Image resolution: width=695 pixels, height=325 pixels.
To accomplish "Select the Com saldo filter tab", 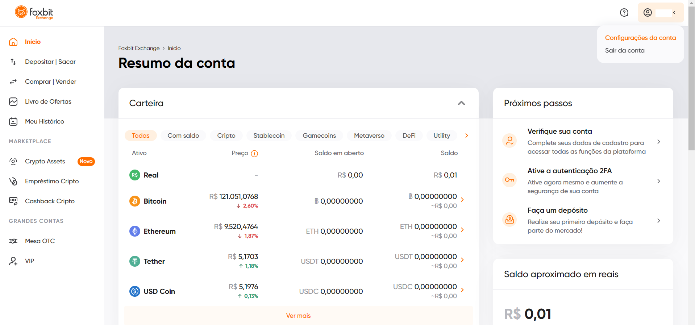I will click(x=183, y=136).
